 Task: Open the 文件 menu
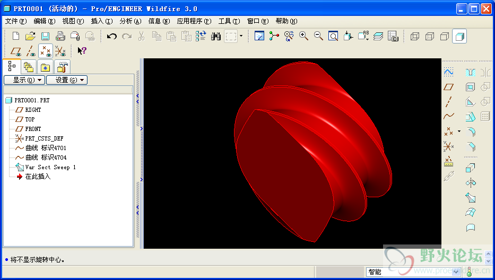16,21
